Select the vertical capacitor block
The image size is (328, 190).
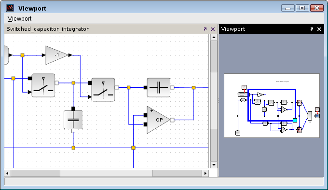(x=73, y=120)
